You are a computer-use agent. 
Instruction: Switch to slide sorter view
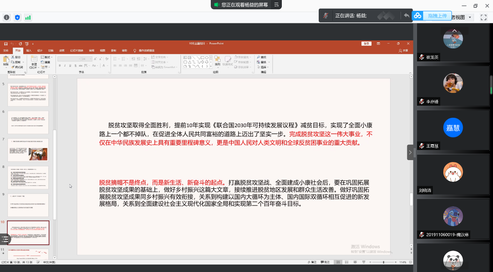[347, 262]
